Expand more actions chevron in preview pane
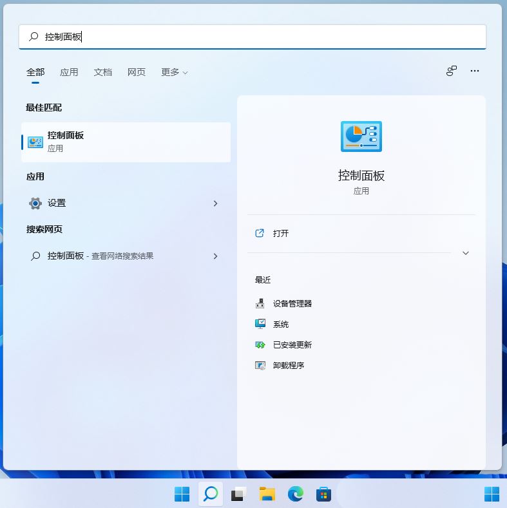Image resolution: width=507 pixels, height=508 pixels. 466,253
